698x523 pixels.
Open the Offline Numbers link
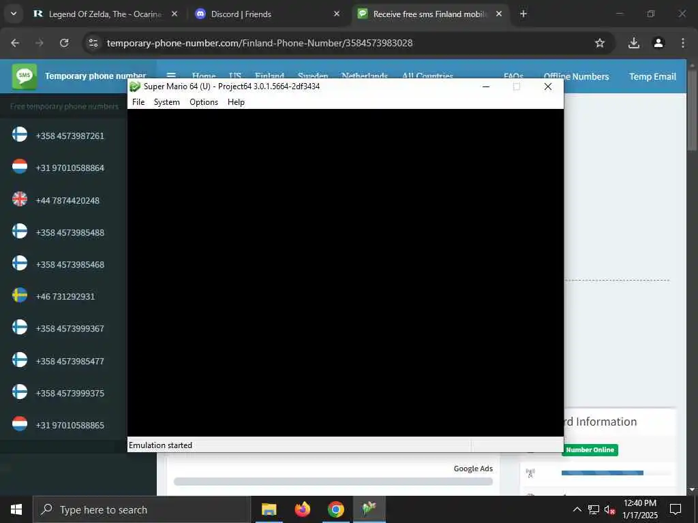(576, 76)
